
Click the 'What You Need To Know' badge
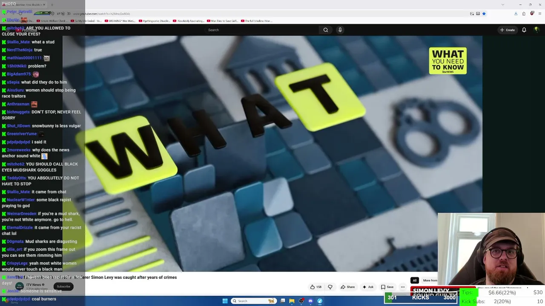(x=448, y=61)
